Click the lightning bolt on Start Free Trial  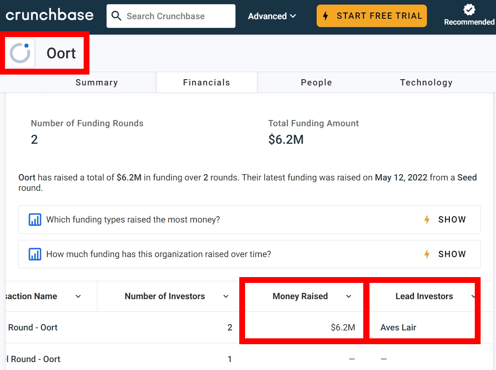(326, 16)
